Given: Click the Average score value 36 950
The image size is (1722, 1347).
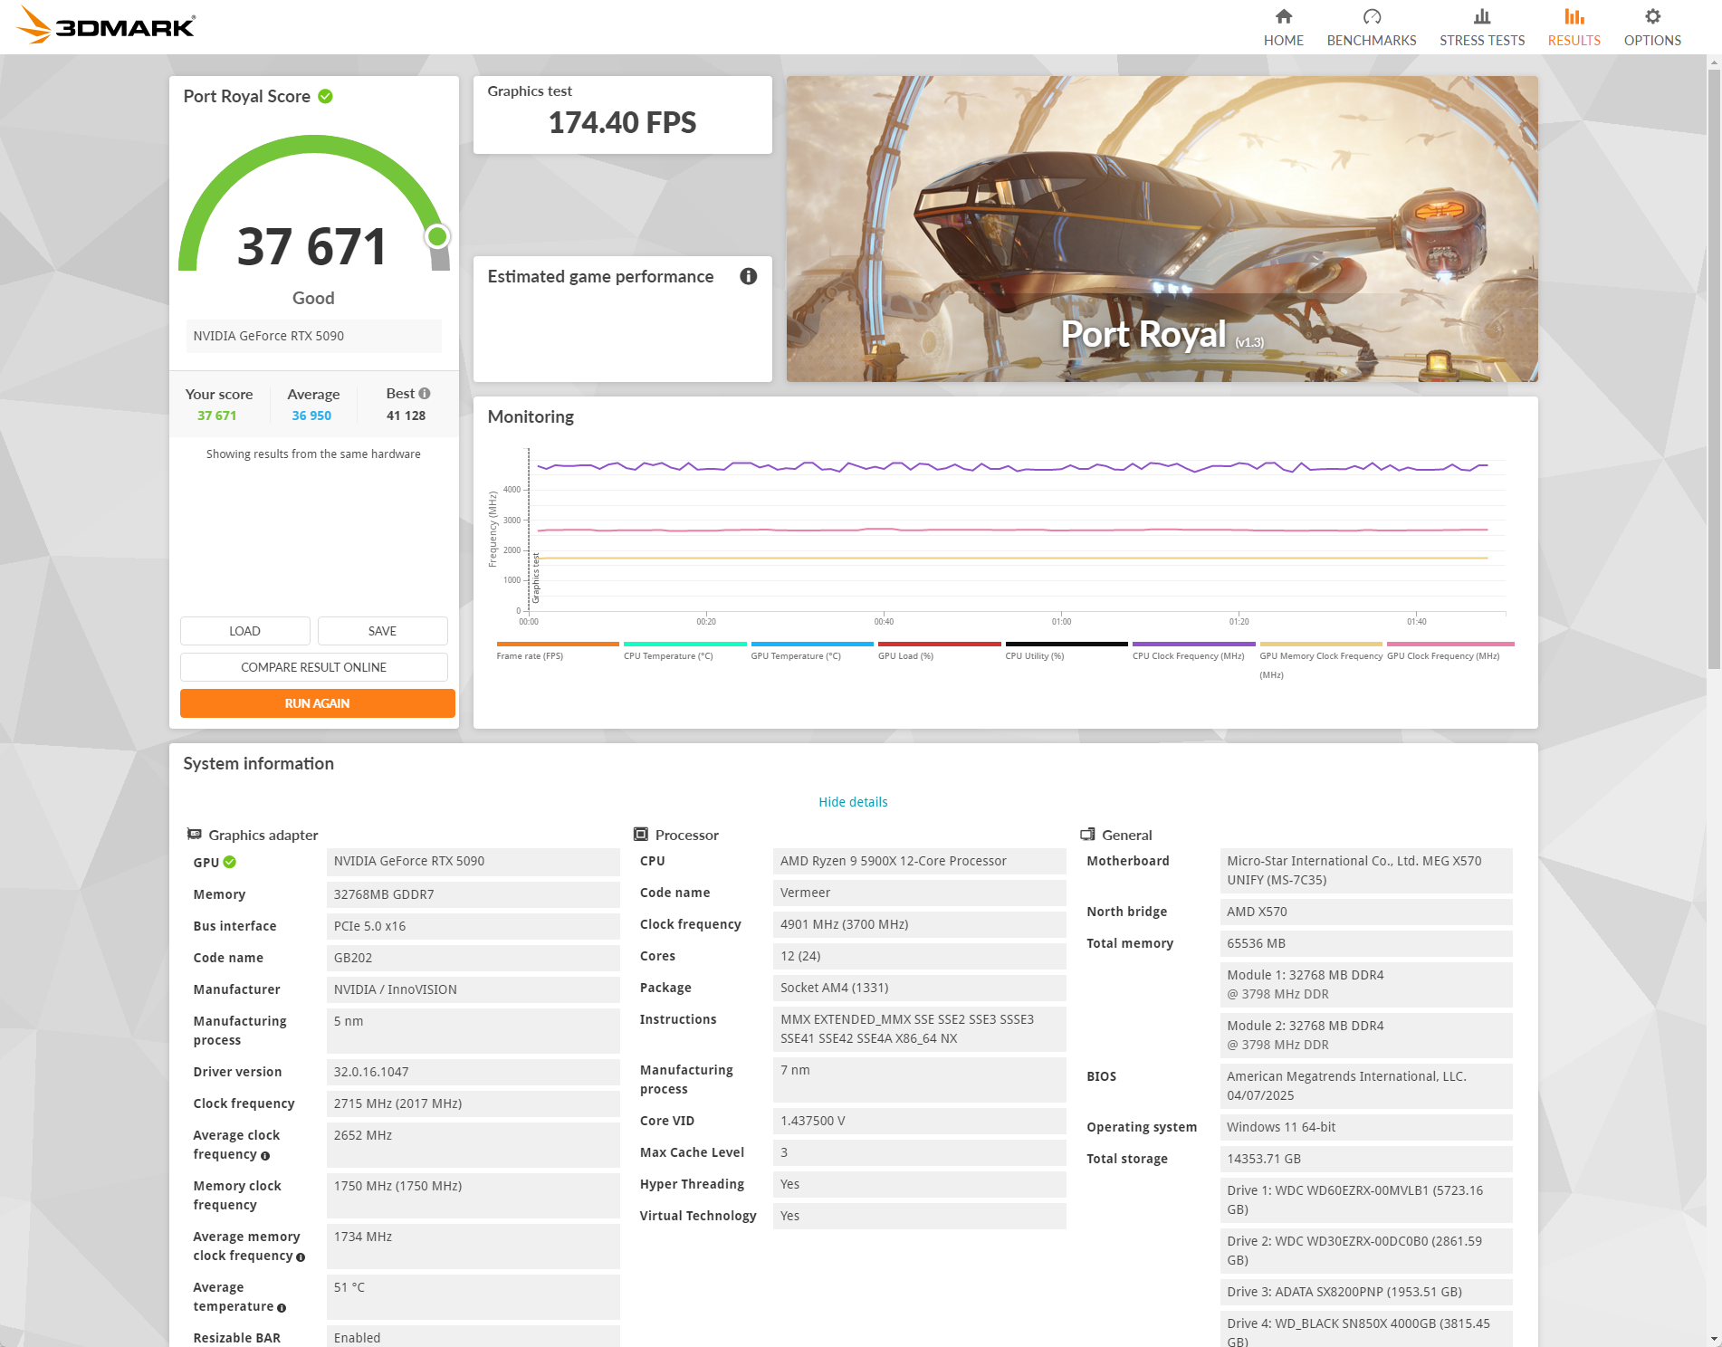Looking at the screenshot, I should pyautogui.click(x=311, y=416).
